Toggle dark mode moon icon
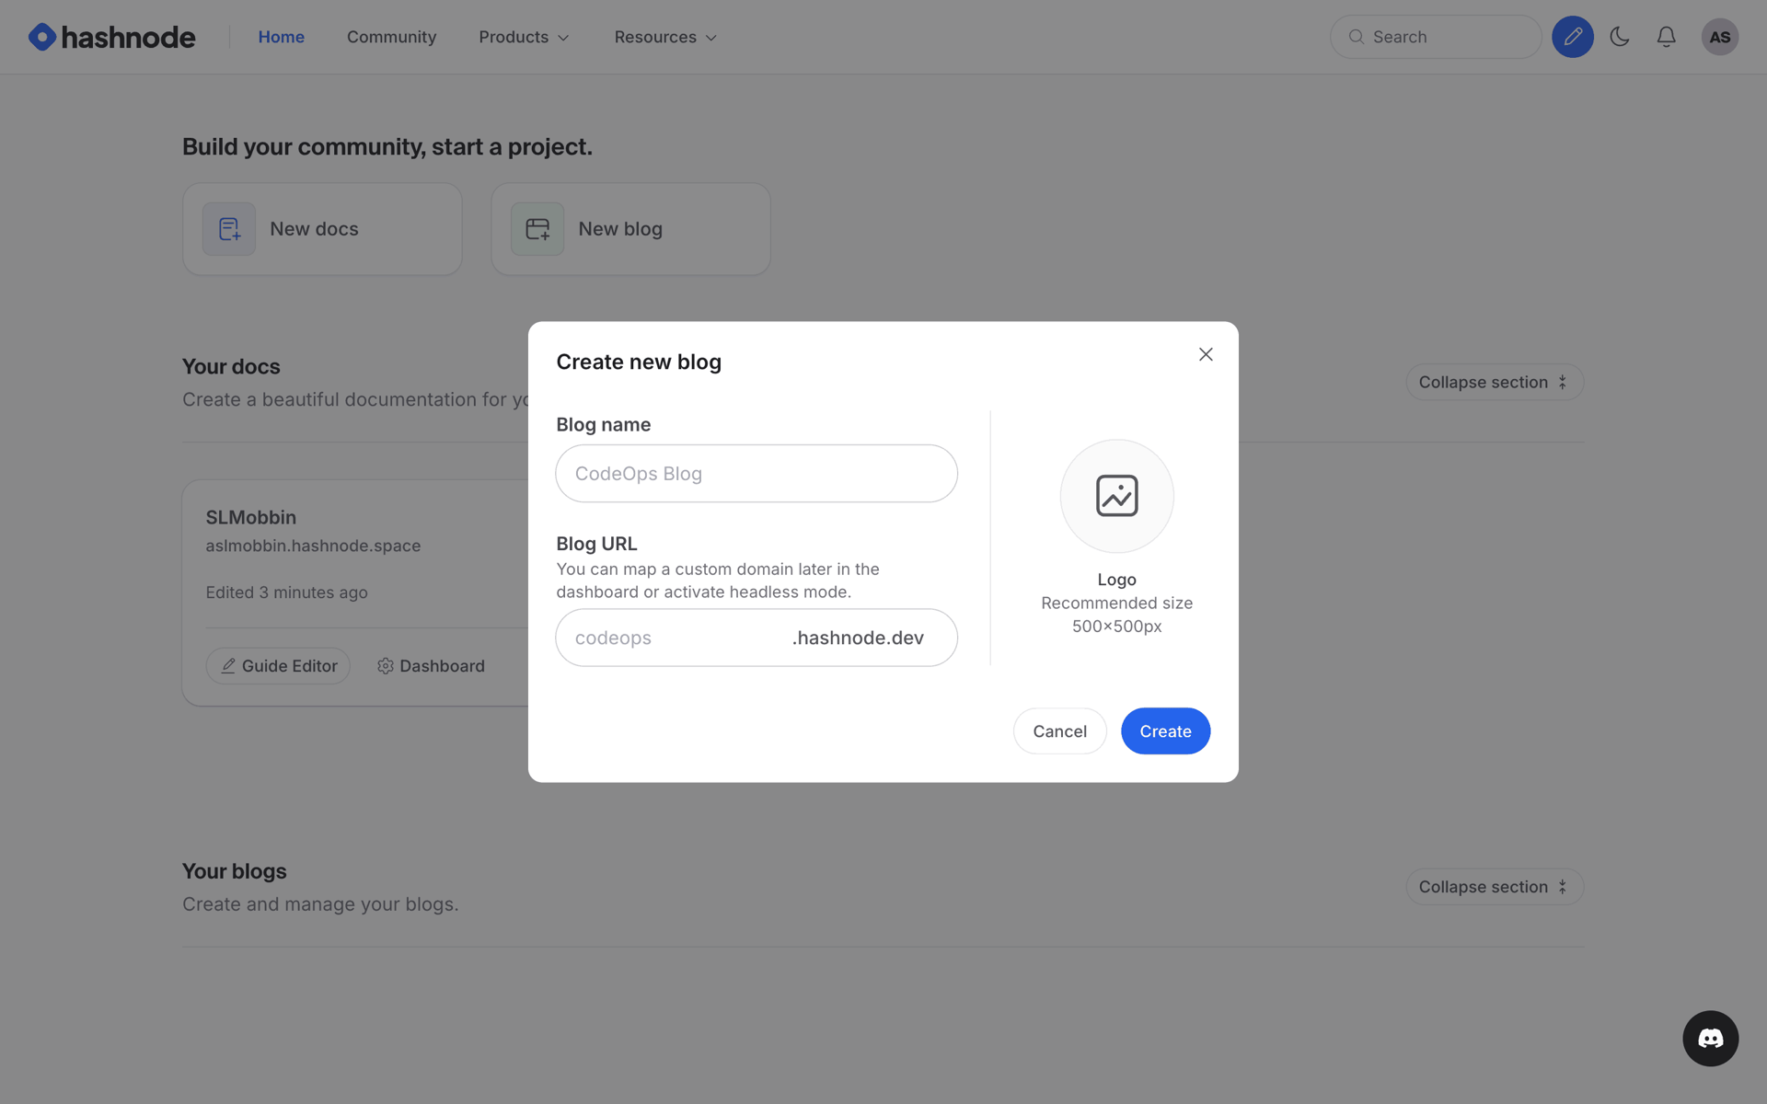Screen dimensions: 1767x1104 [1619, 37]
